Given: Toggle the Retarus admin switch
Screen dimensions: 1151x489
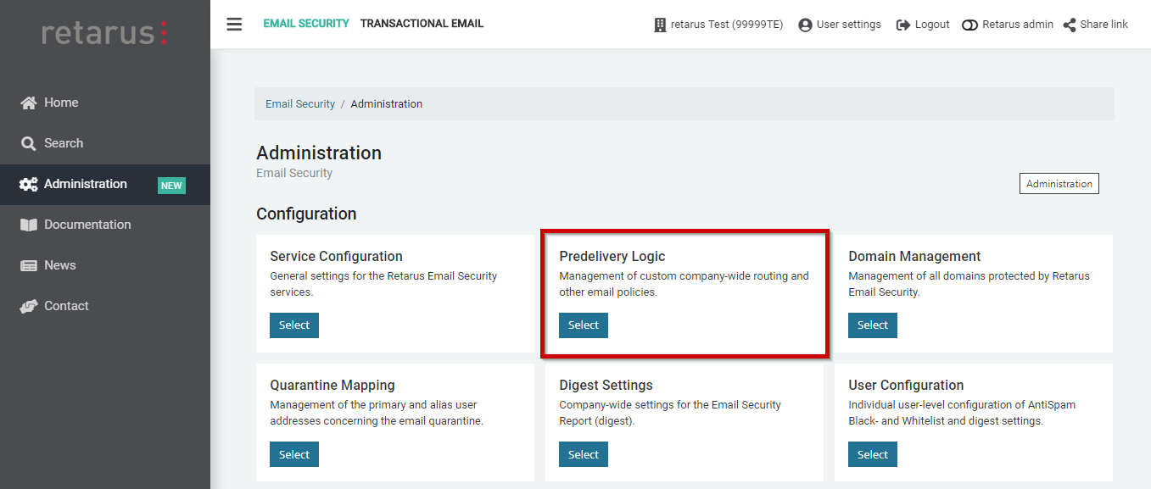Looking at the screenshot, I should click(x=969, y=25).
